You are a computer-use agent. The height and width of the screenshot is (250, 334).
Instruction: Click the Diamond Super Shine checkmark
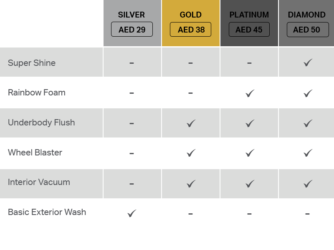(x=308, y=62)
